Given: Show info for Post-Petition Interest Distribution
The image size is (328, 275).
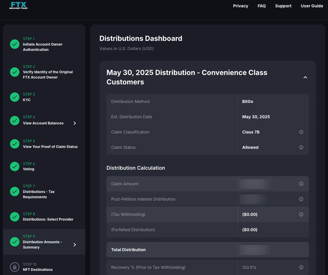Looking at the screenshot, I should [x=301, y=199].
